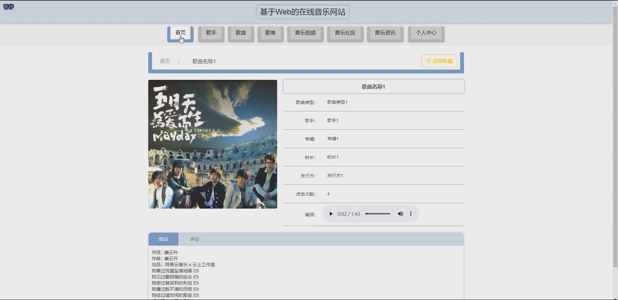Click the Mayday album cover image
The height and width of the screenshot is (300, 618).
tap(212, 144)
